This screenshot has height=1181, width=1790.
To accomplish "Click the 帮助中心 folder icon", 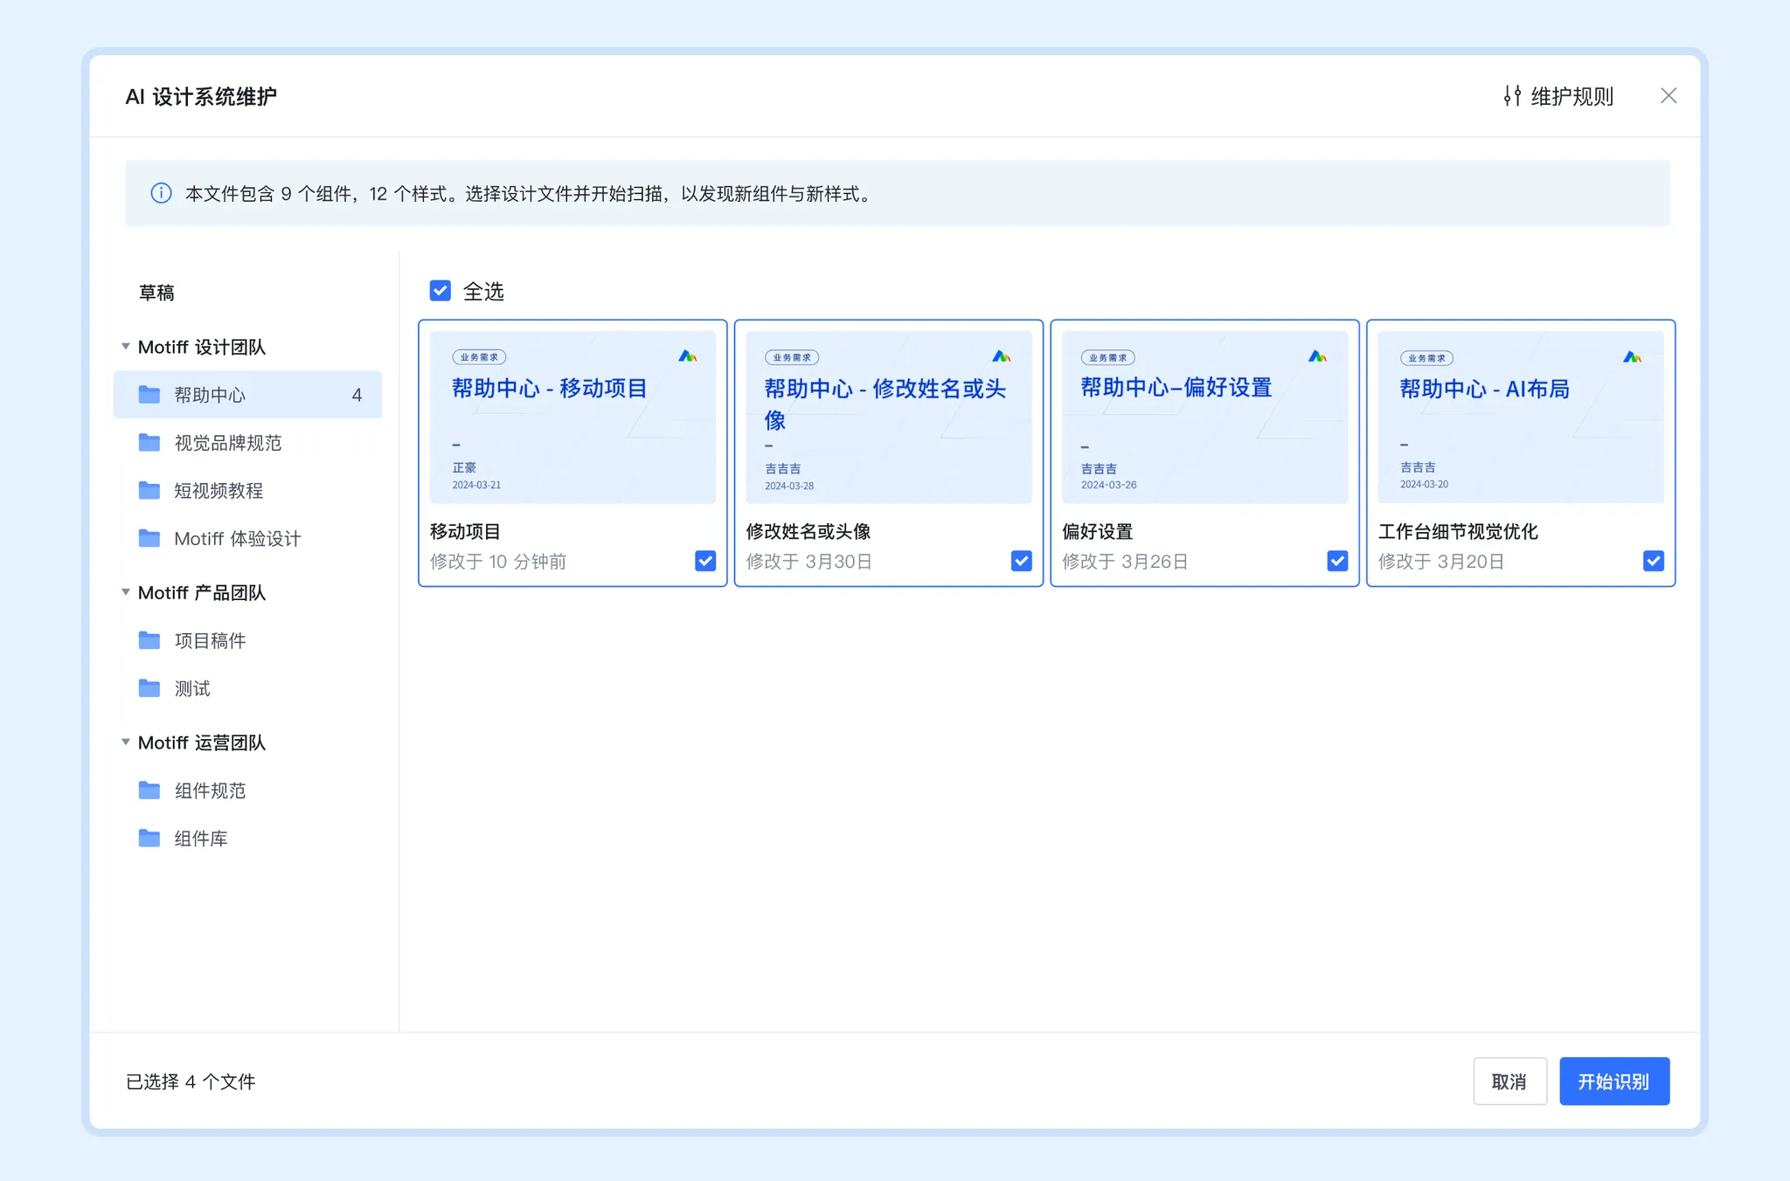I will (149, 395).
